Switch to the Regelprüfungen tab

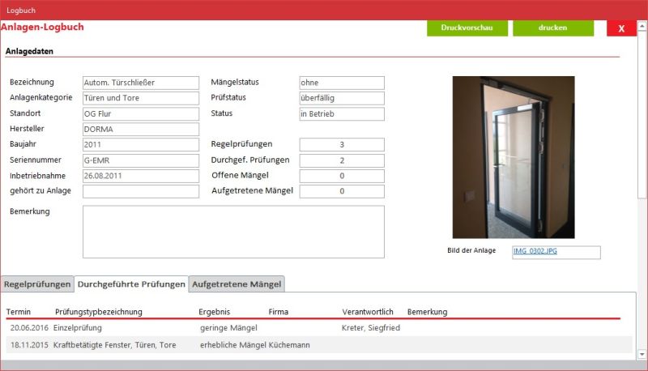pyautogui.click(x=37, y=284)
